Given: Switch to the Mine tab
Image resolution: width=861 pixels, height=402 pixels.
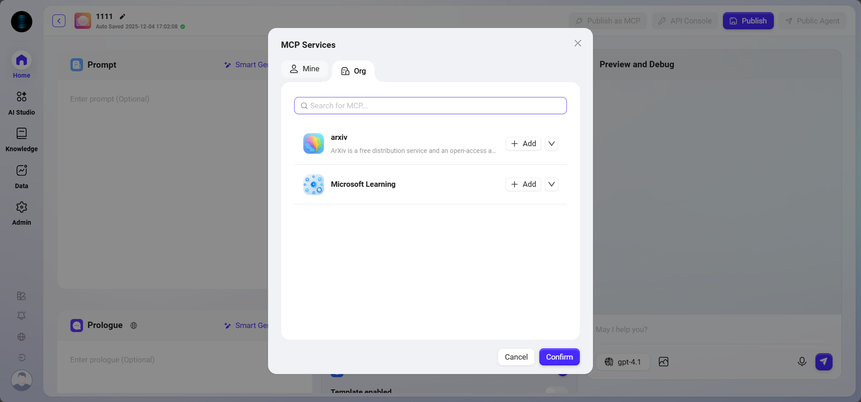Looking at the screenshot, I should pos(305,69).
